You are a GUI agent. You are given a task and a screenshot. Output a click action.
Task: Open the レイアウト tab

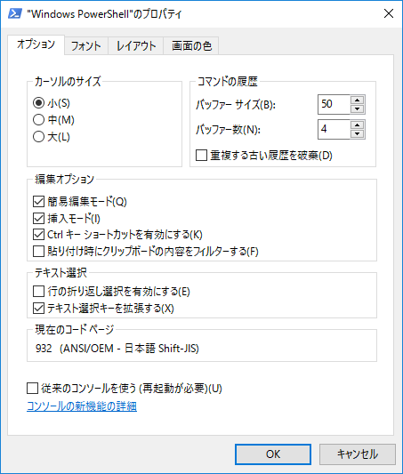point(136,46)
